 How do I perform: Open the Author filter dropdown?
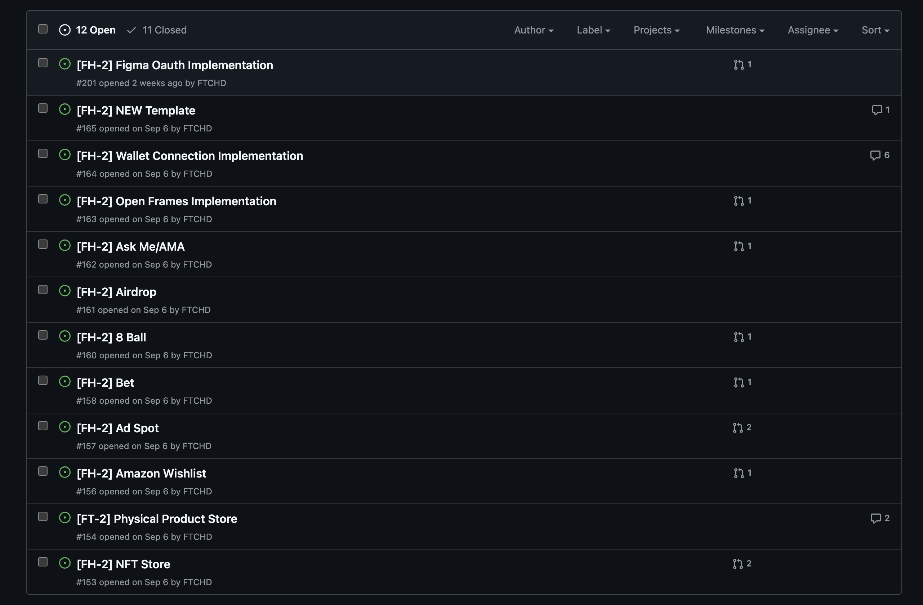tap(534, 30)
